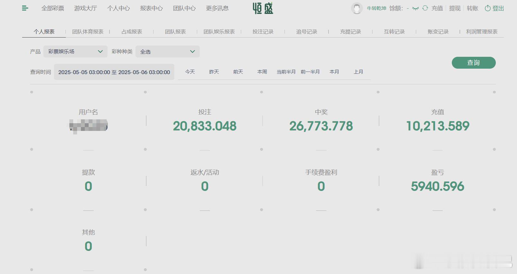Click the 查询 search button
This screenshot has height=274, width=517.
[474, 63]
